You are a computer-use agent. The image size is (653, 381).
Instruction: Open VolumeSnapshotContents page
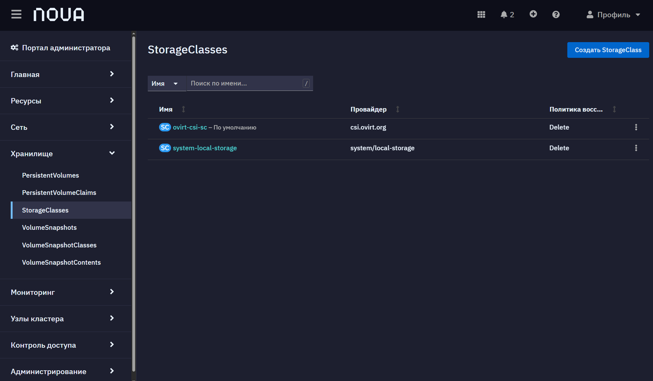coord(61,262)
